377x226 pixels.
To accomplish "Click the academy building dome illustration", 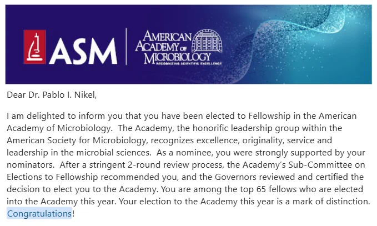I will pyautogui.click(x=207, y=40).
